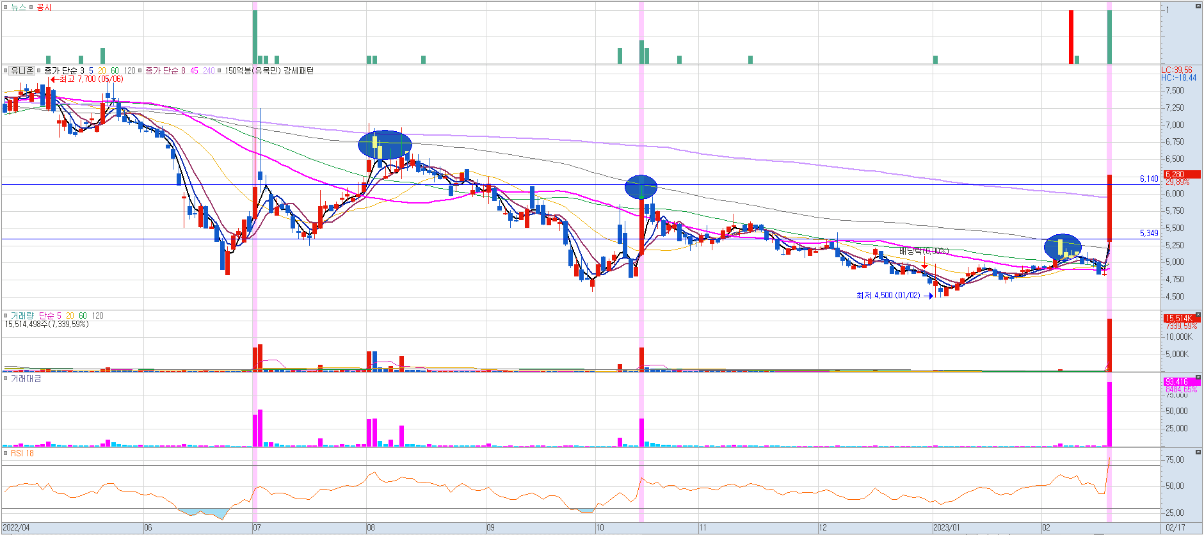Open the 종가 단순 8 moving average label
Screen dimensions: 1204x535
click(165, 70)
